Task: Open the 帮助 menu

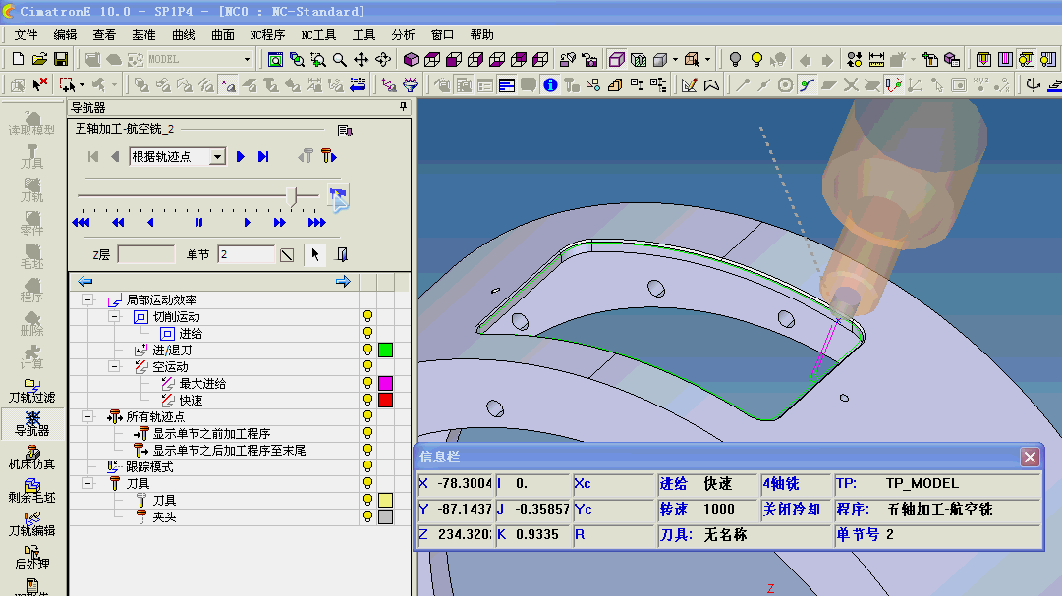Action: click(481, 35)
